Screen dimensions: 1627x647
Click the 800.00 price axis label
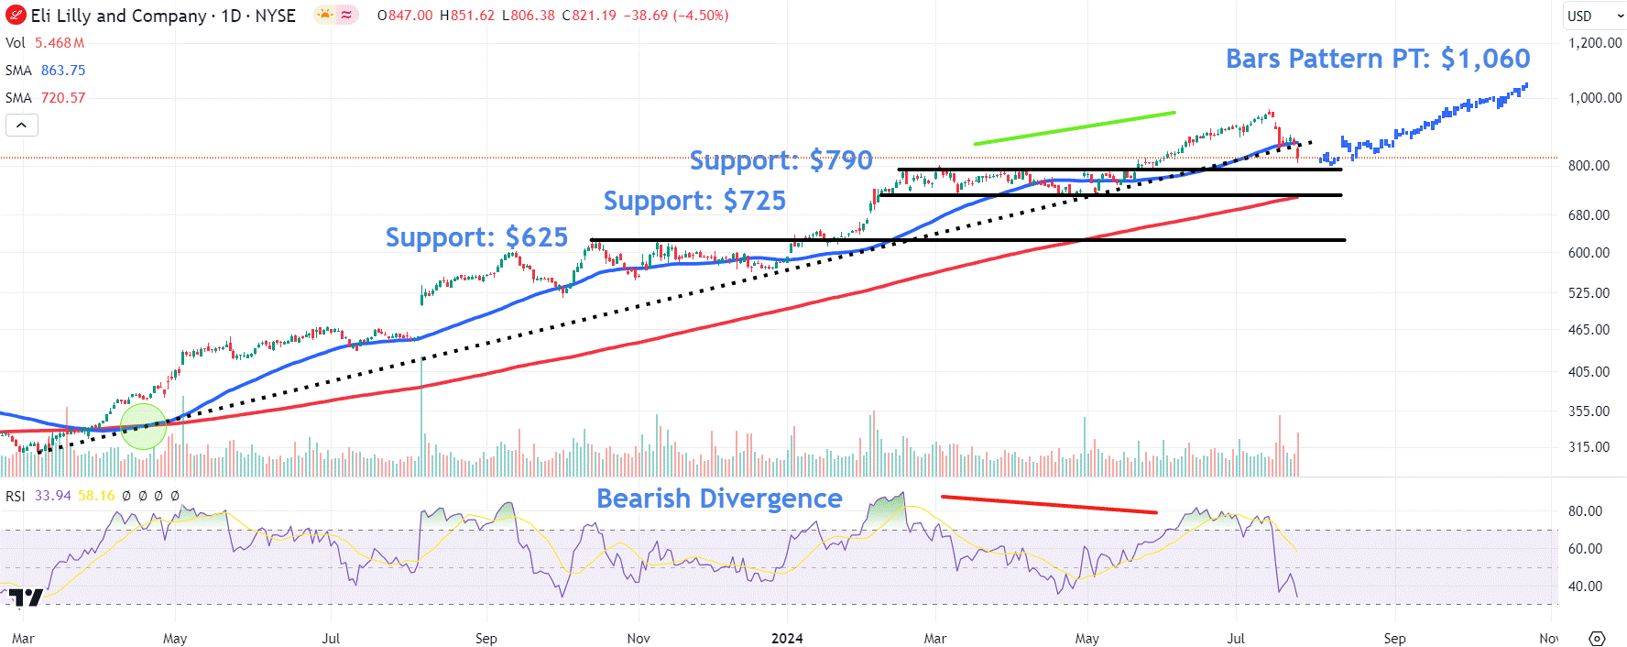coord(1589,166)
